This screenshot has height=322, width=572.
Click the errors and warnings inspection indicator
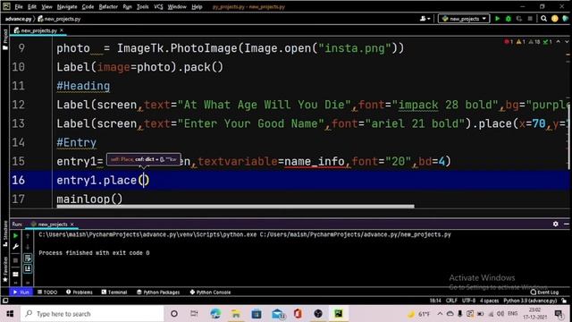528,42
